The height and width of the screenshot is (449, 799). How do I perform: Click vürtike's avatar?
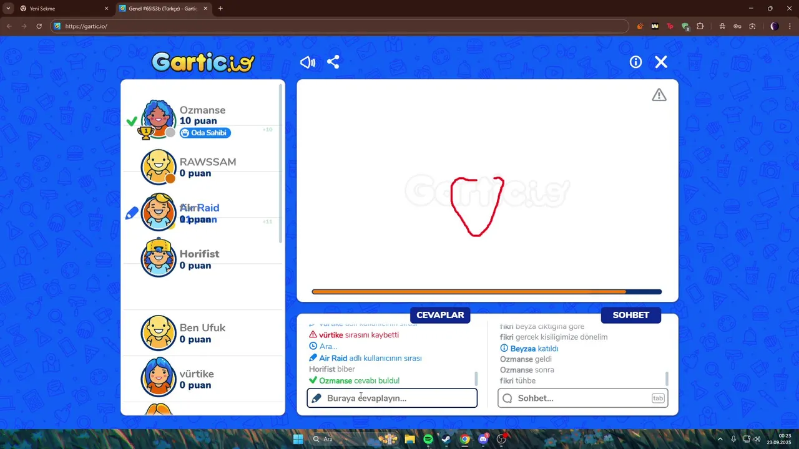(x=159, y=378)
